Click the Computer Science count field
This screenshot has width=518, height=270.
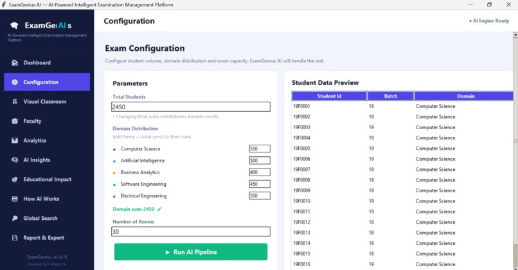(x=260, y=148)
